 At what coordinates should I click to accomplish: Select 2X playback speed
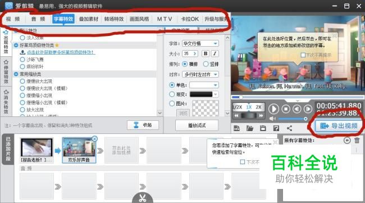258,107
